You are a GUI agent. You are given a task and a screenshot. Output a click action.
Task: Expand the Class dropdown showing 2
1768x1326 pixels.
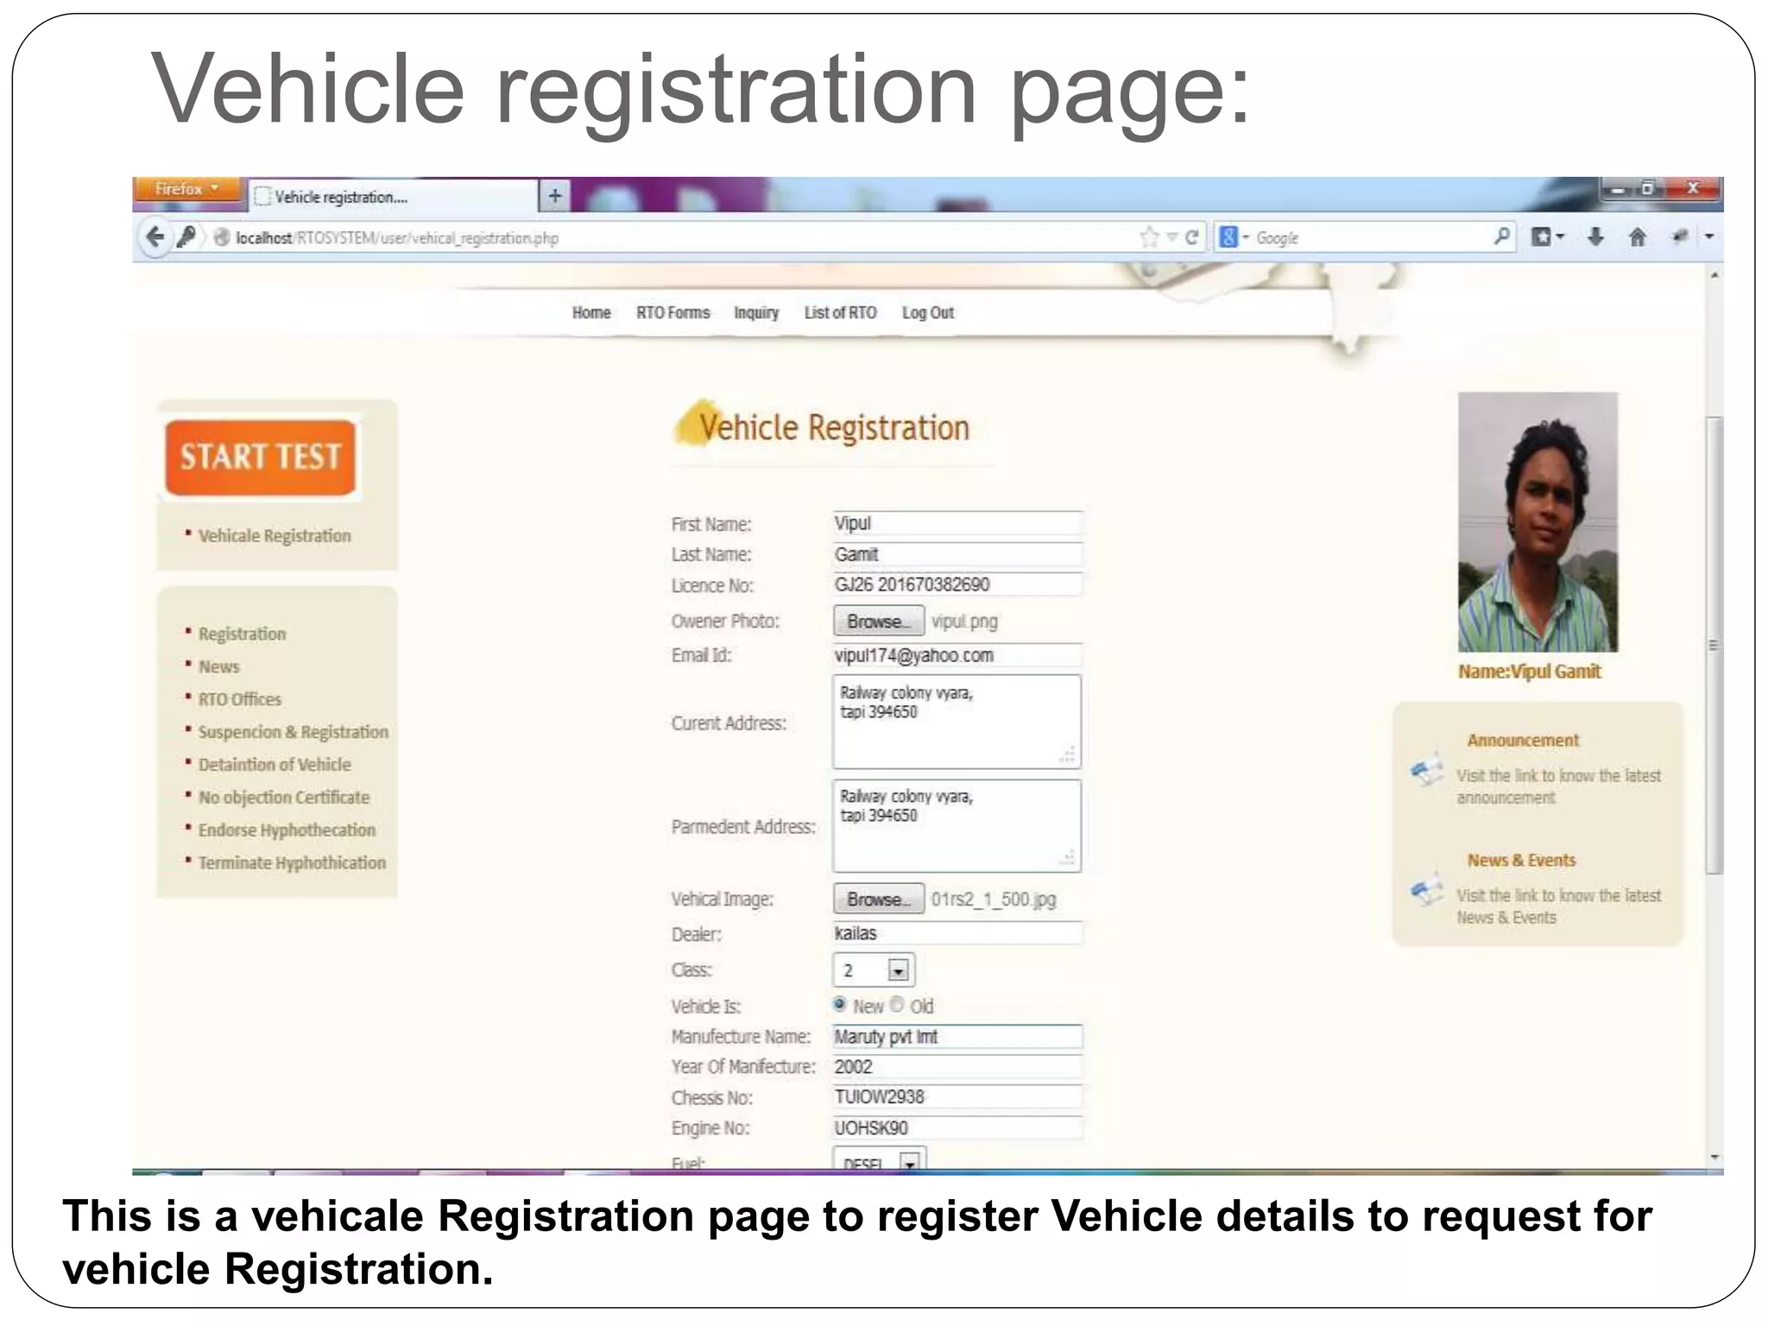tap(874, 970)
